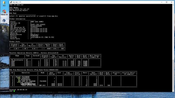Minimize the terminal window
This screenshot has height=98, width=175.
point(162,2)
